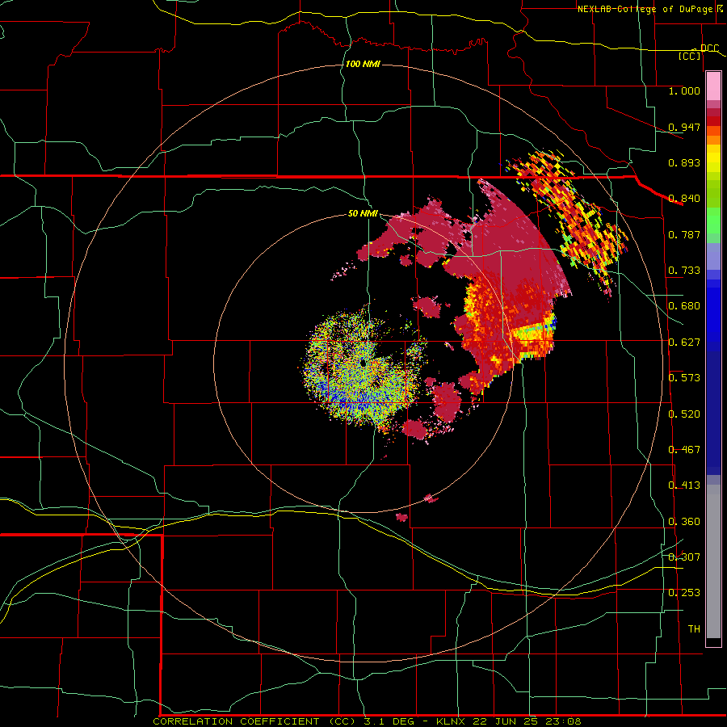This screenshot has height=727, width=727.
Task: Click the 0.840 scale value
Action: pos(684,199)
